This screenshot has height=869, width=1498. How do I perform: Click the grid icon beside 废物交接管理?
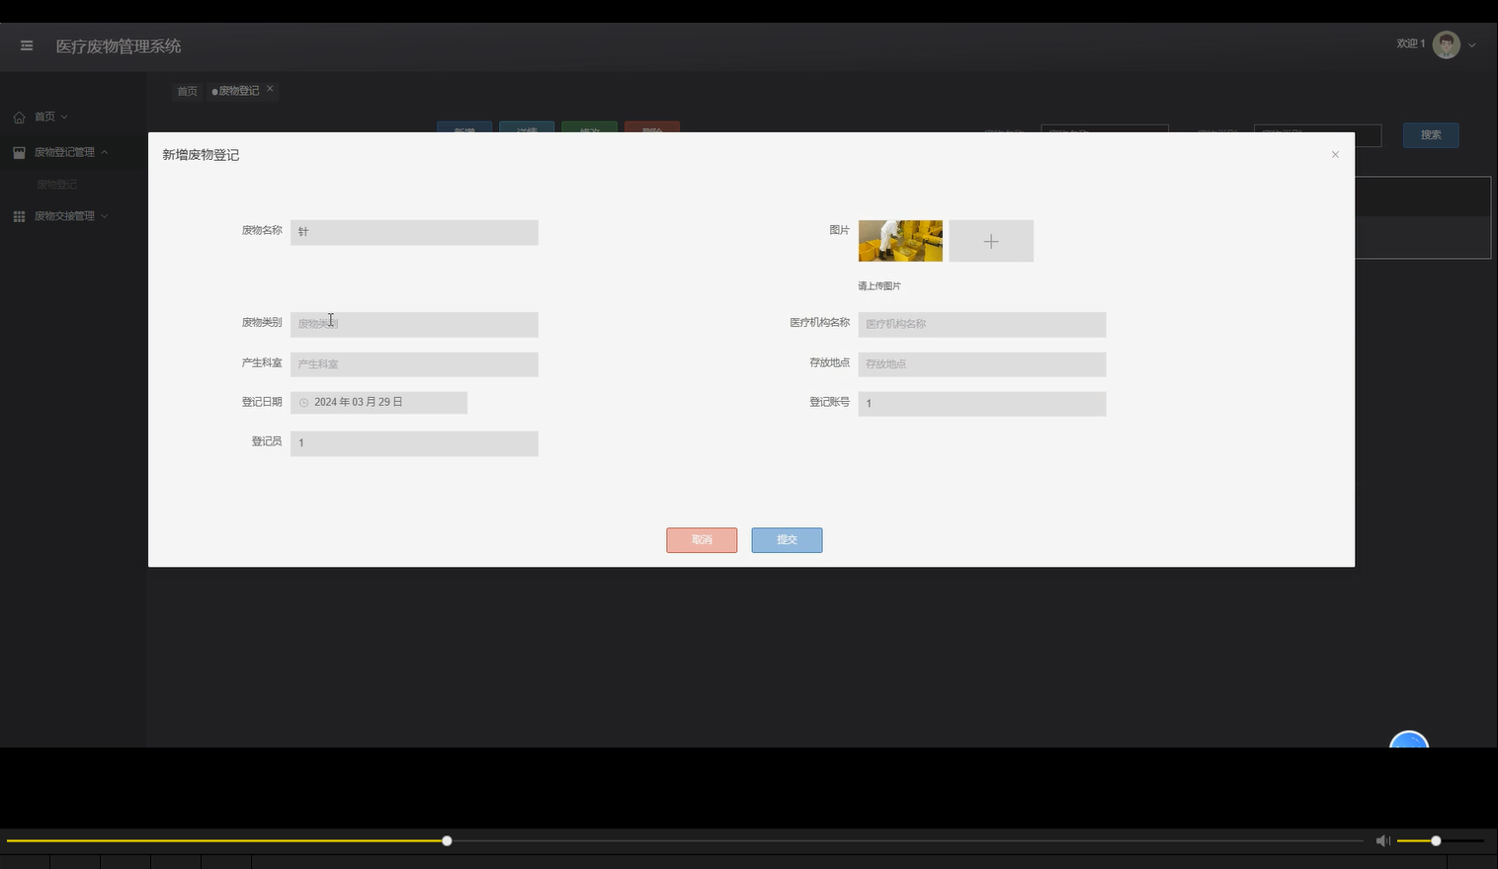point(19,216)
